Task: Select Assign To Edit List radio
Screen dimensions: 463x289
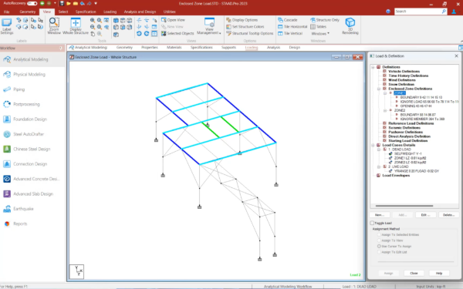Action: [x=379, y=252]
